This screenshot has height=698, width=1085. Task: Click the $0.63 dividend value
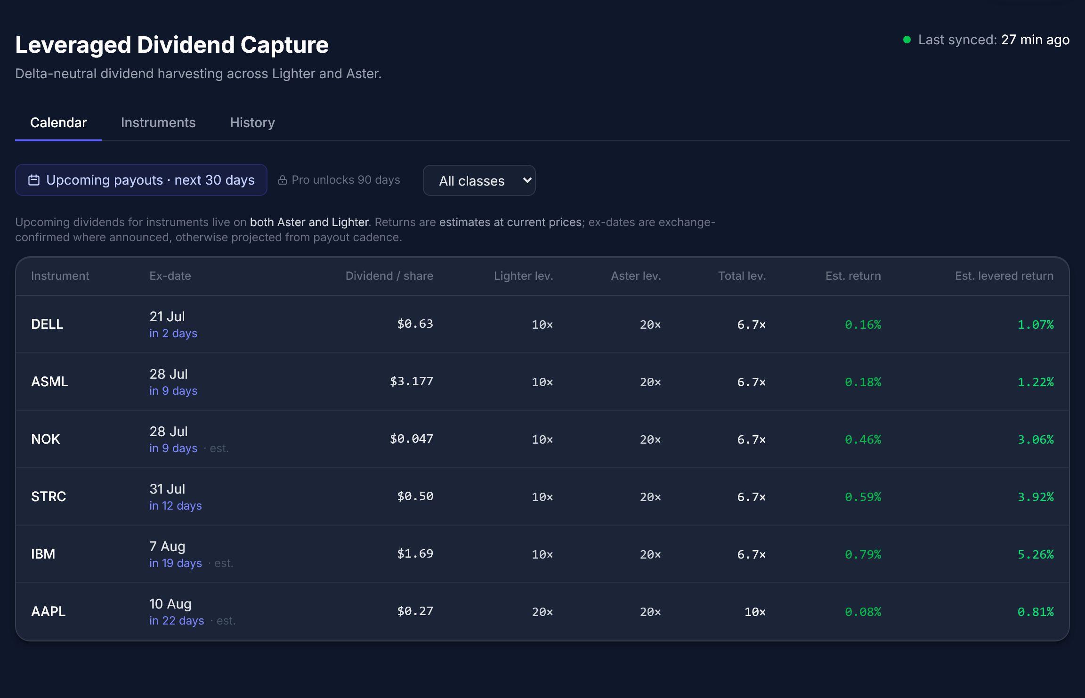click(x=415, y=324)
